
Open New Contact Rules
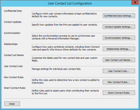119,82
